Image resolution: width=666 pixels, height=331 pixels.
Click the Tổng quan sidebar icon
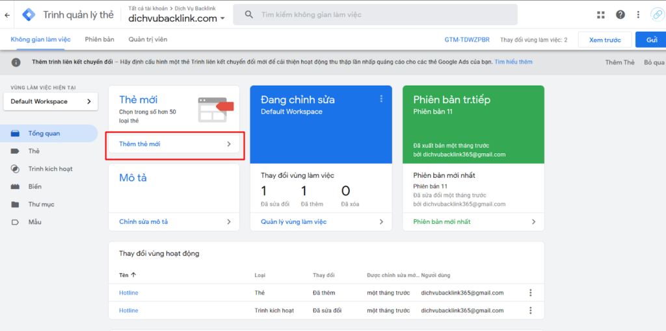click(16, 134)
